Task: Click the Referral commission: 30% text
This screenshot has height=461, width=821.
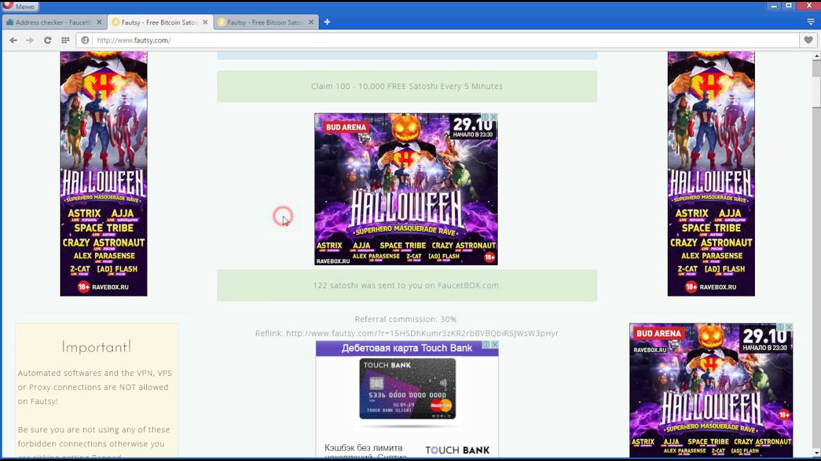Action: point(406,319)
